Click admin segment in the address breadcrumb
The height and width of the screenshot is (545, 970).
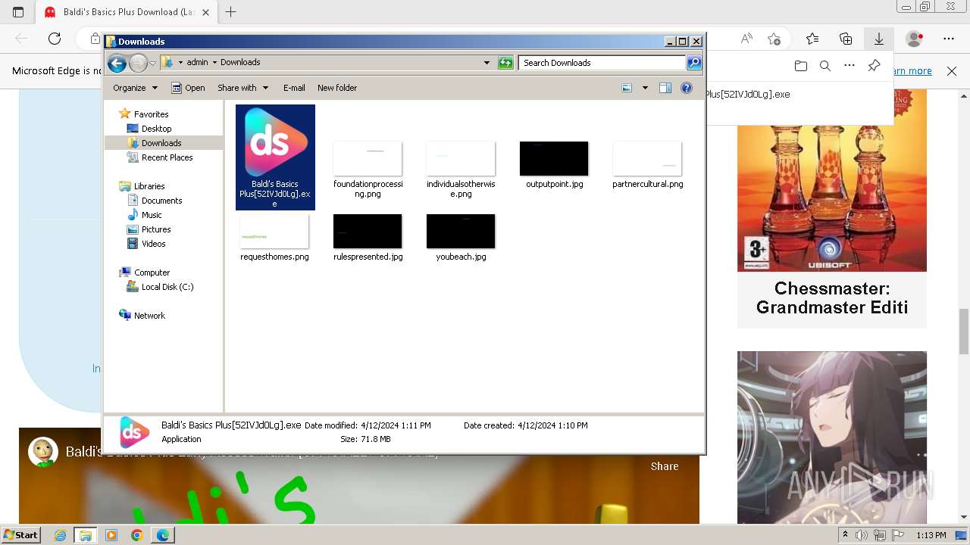[x=197, y=63]
